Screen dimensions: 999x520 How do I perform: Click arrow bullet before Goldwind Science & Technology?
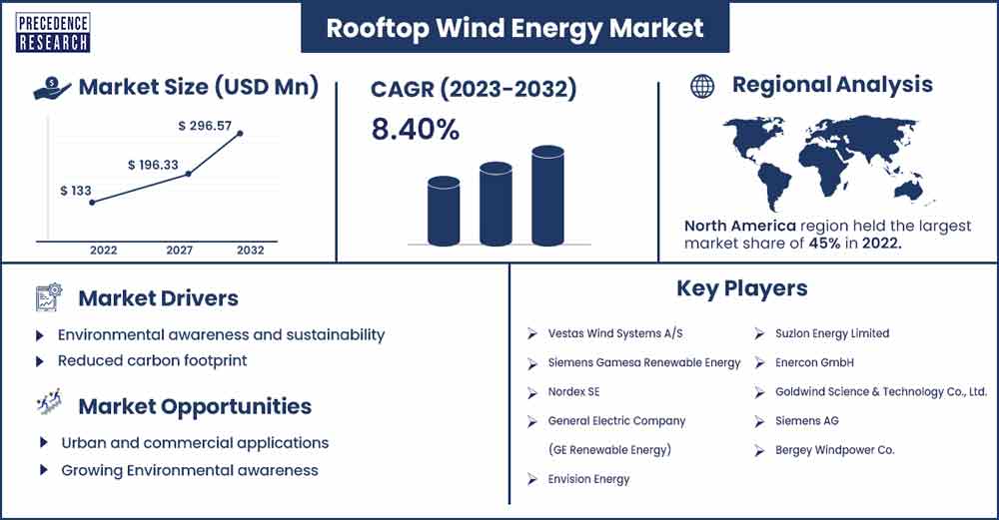[x=759, y=392]
